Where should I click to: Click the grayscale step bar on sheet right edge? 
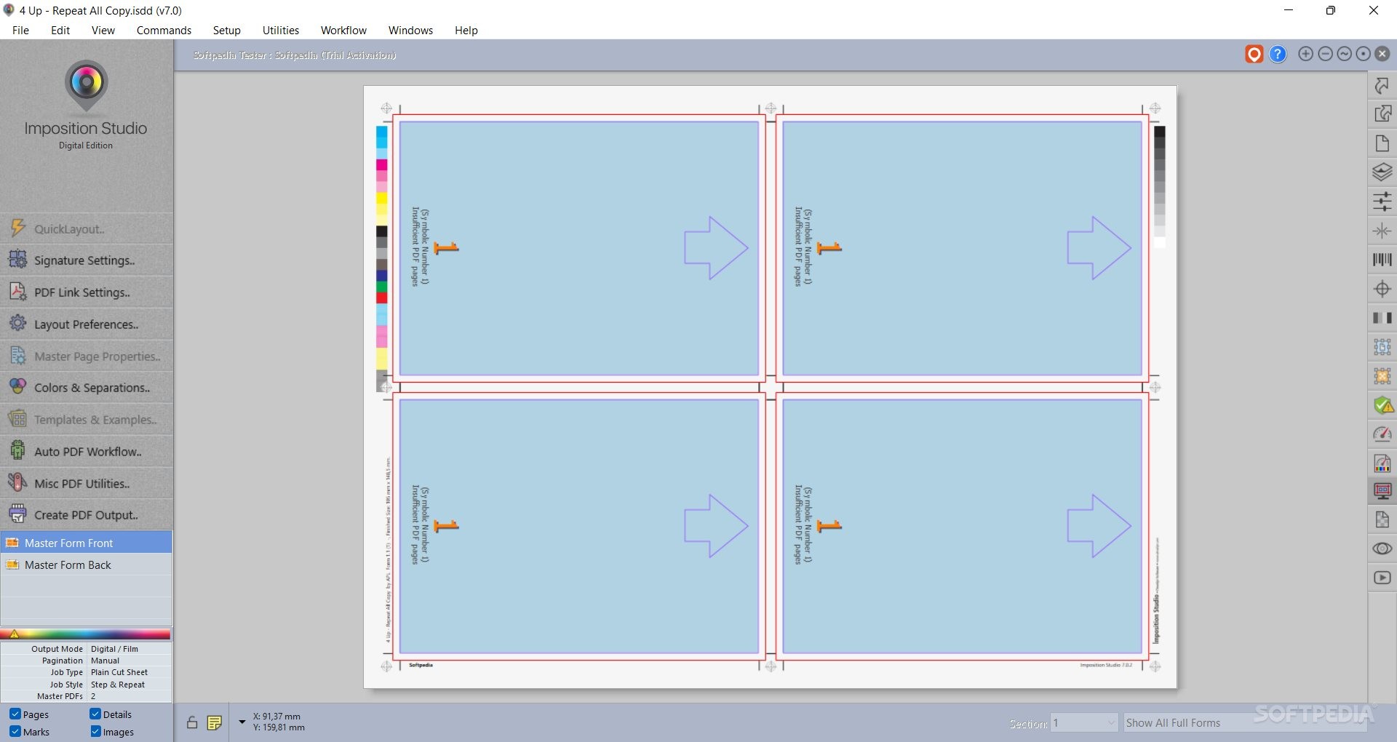pyautogui.click(x=1159, y=186)
